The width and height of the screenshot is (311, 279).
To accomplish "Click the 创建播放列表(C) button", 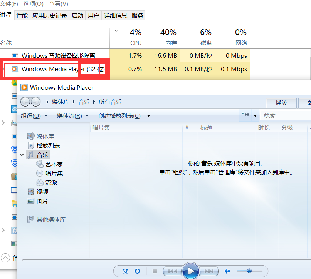I will tap(119, 115).
